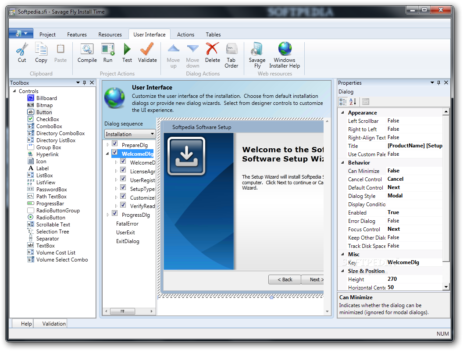This screenshot has width=463, height=351.
Task: Select Selection Tree control in Toolbox
Action: point(52,232)
